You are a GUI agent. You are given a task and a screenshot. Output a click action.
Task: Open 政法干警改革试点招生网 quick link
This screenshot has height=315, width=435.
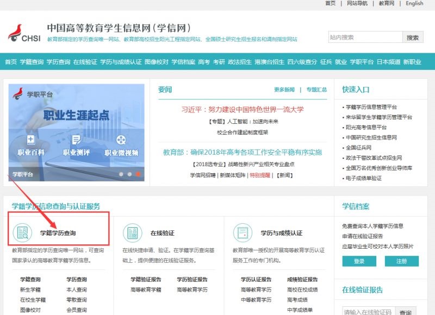coord(374,158)
